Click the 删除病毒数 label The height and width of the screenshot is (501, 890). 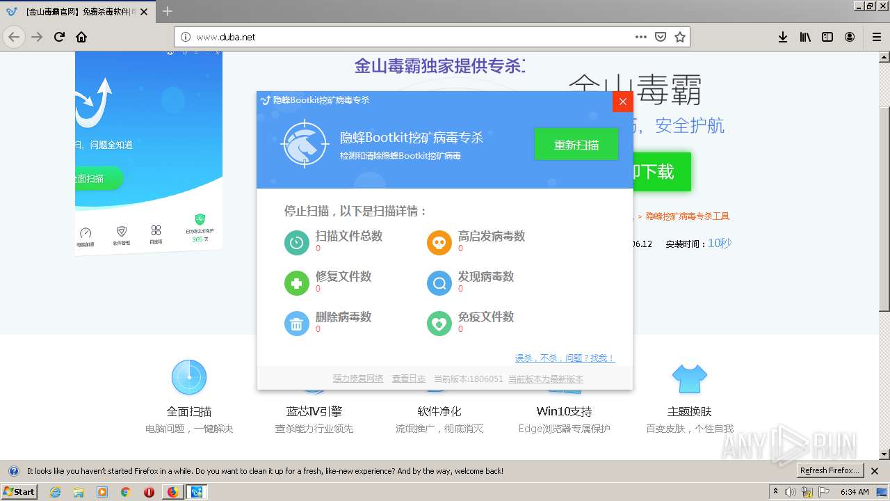[343, 317]
